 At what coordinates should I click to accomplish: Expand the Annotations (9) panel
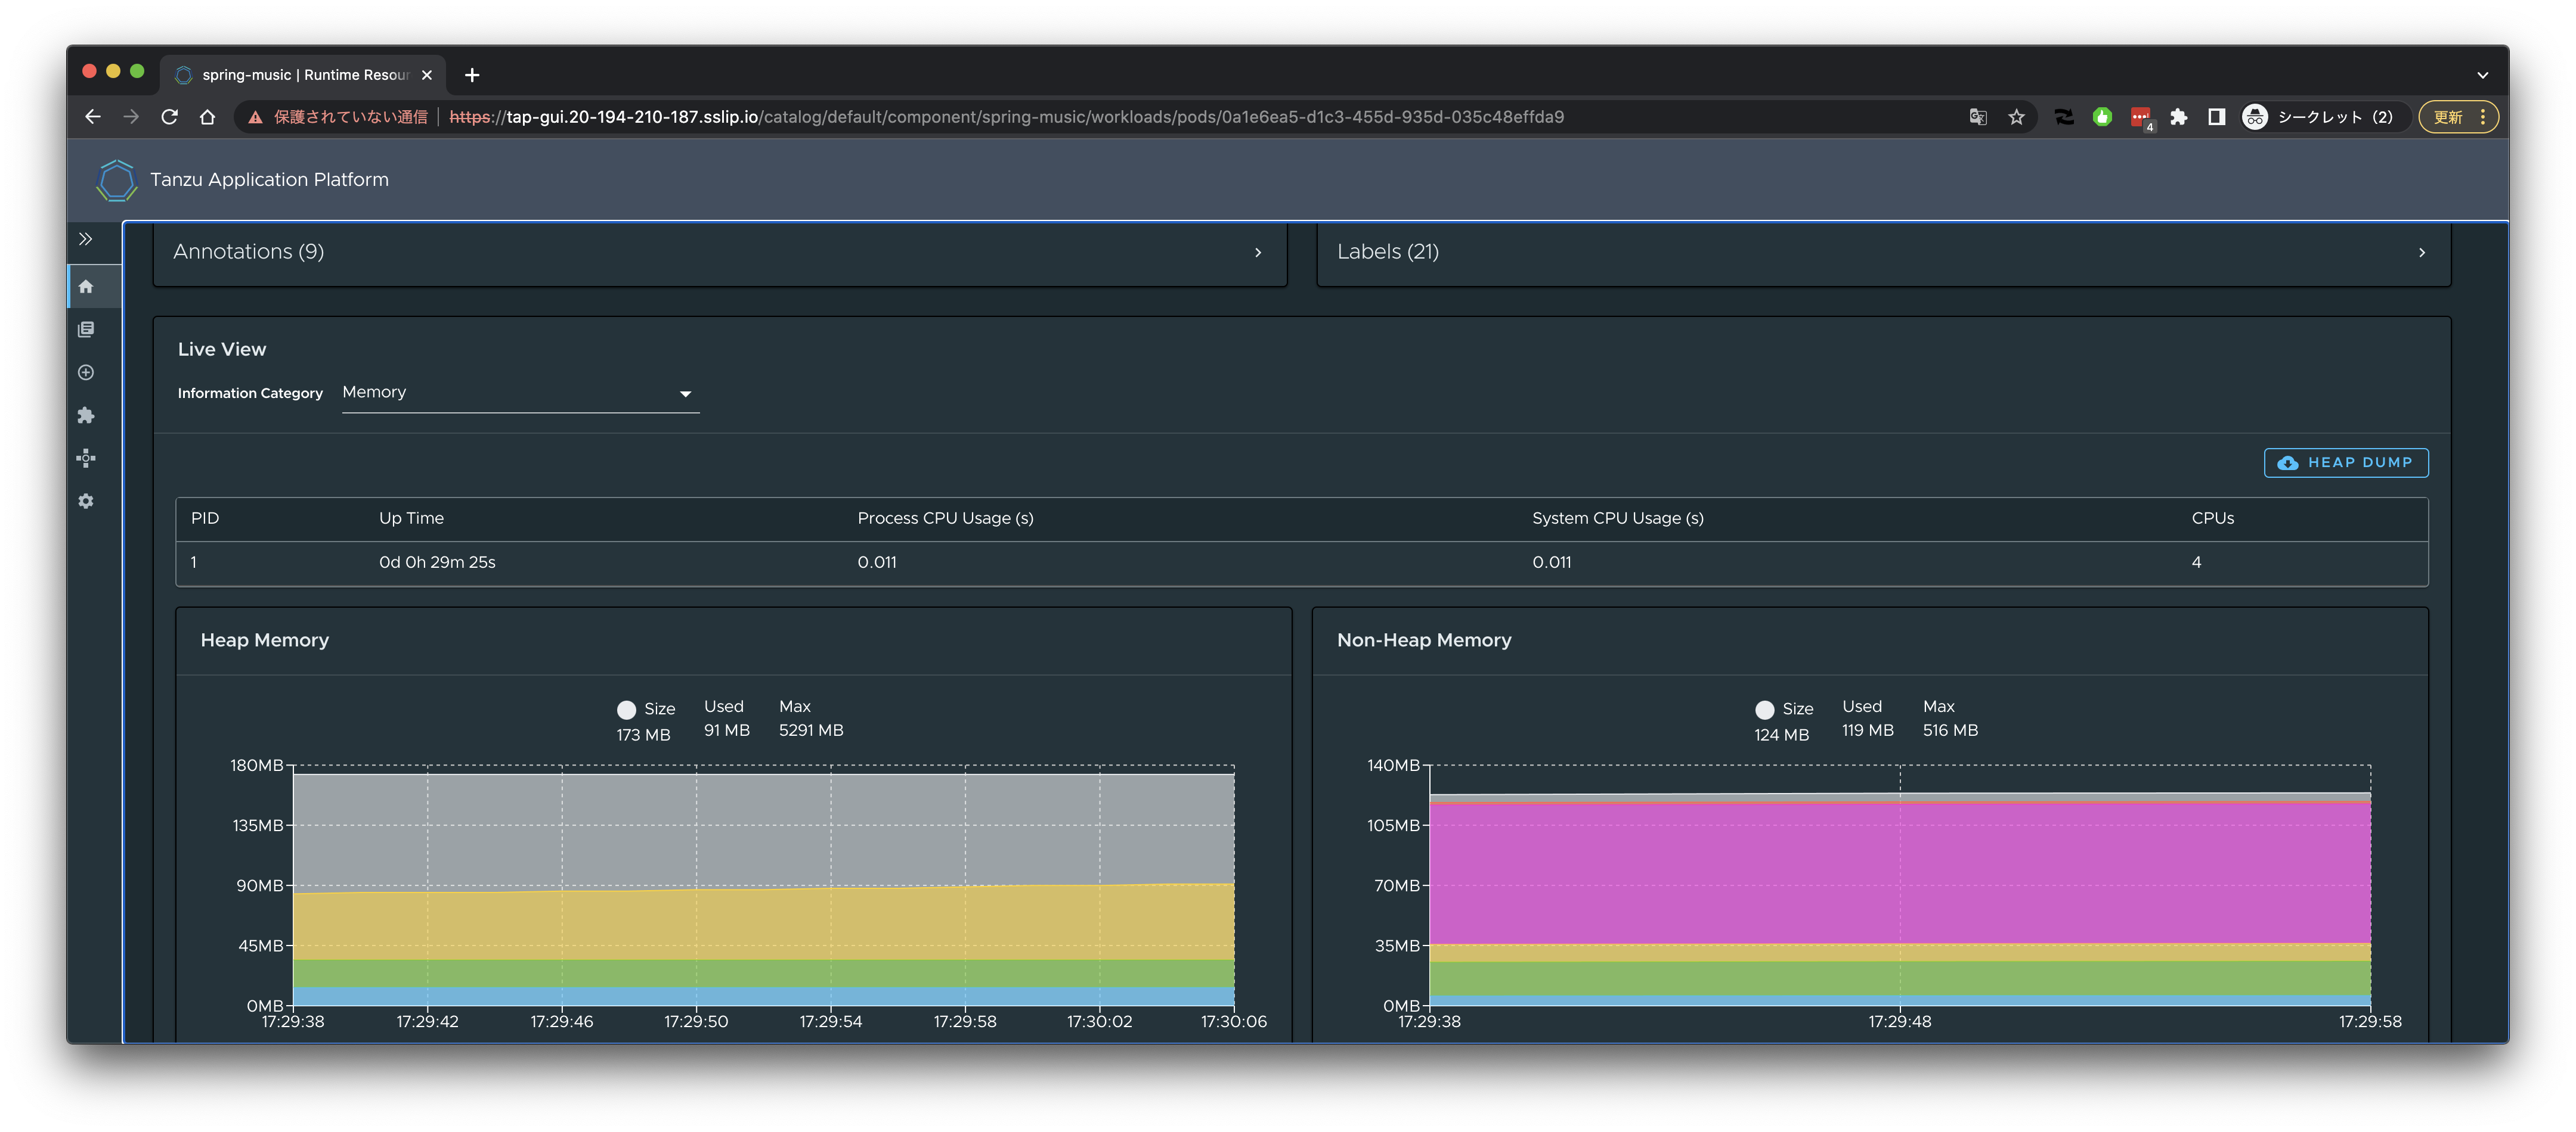click(719, 253)
